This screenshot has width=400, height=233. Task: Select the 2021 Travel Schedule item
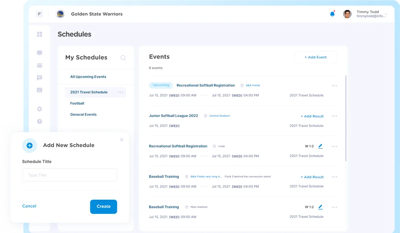pos(96,92)
